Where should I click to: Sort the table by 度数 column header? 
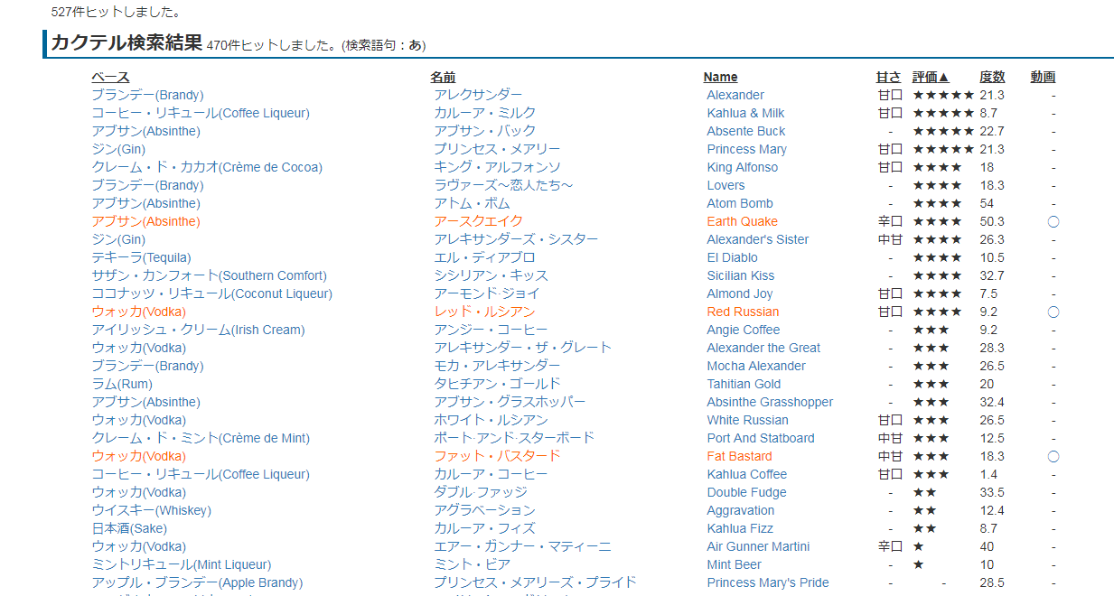[x=992, y=77]
